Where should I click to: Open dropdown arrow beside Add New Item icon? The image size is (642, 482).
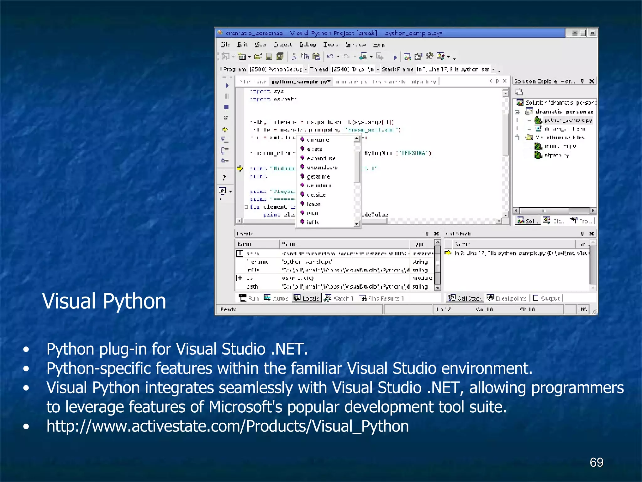(x=249, y=57)
